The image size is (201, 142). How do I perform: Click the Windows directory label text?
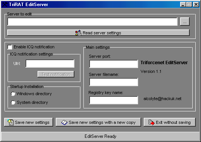[x=34, y=94]
